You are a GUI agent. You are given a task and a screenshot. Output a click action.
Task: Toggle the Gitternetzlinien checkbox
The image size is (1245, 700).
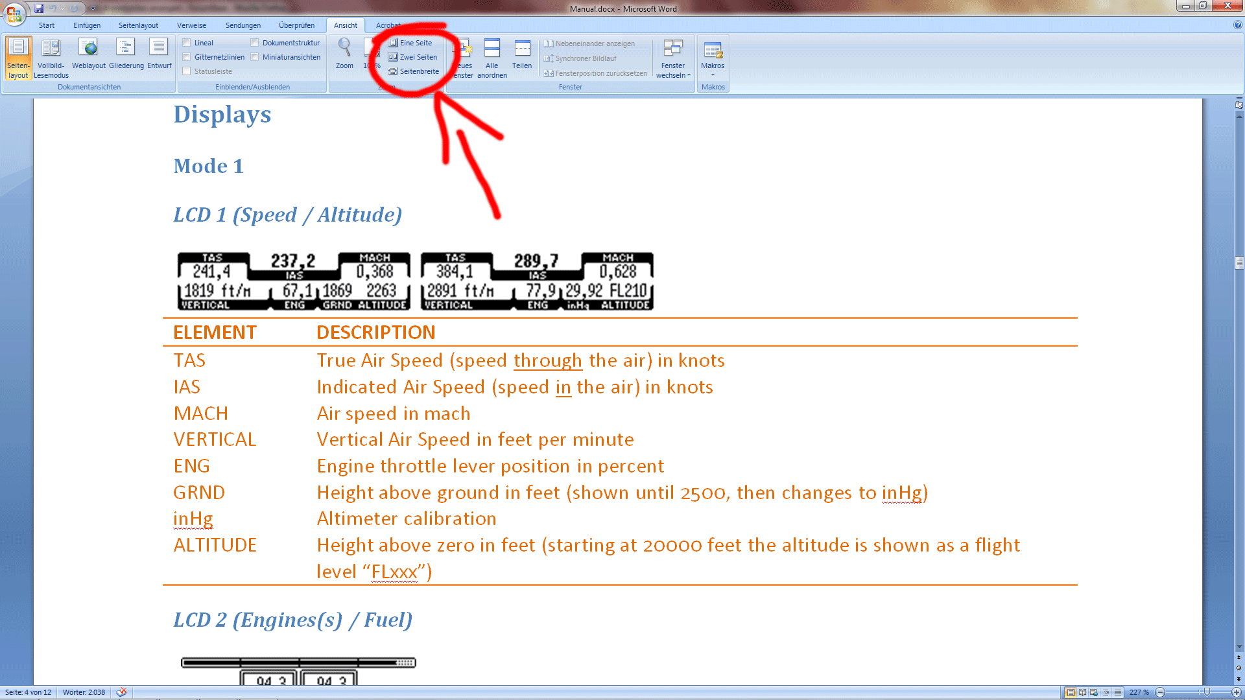(187, 57)
